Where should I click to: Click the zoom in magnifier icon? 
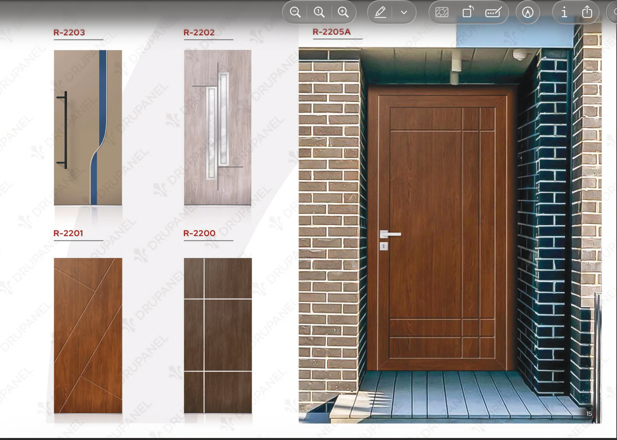click(343, 12)
